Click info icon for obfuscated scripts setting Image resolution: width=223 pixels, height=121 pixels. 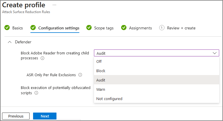[x=36, y=93]
